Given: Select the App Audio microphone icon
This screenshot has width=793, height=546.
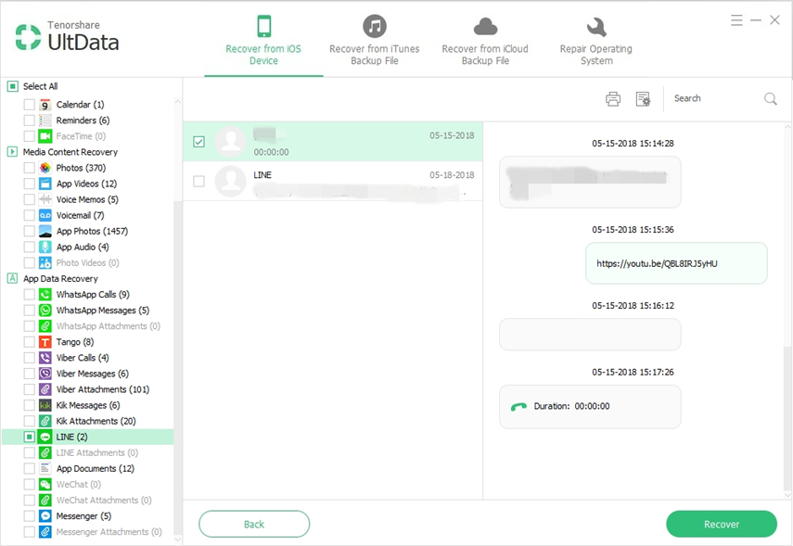Looking at the screenshot, I should point(45,247).
